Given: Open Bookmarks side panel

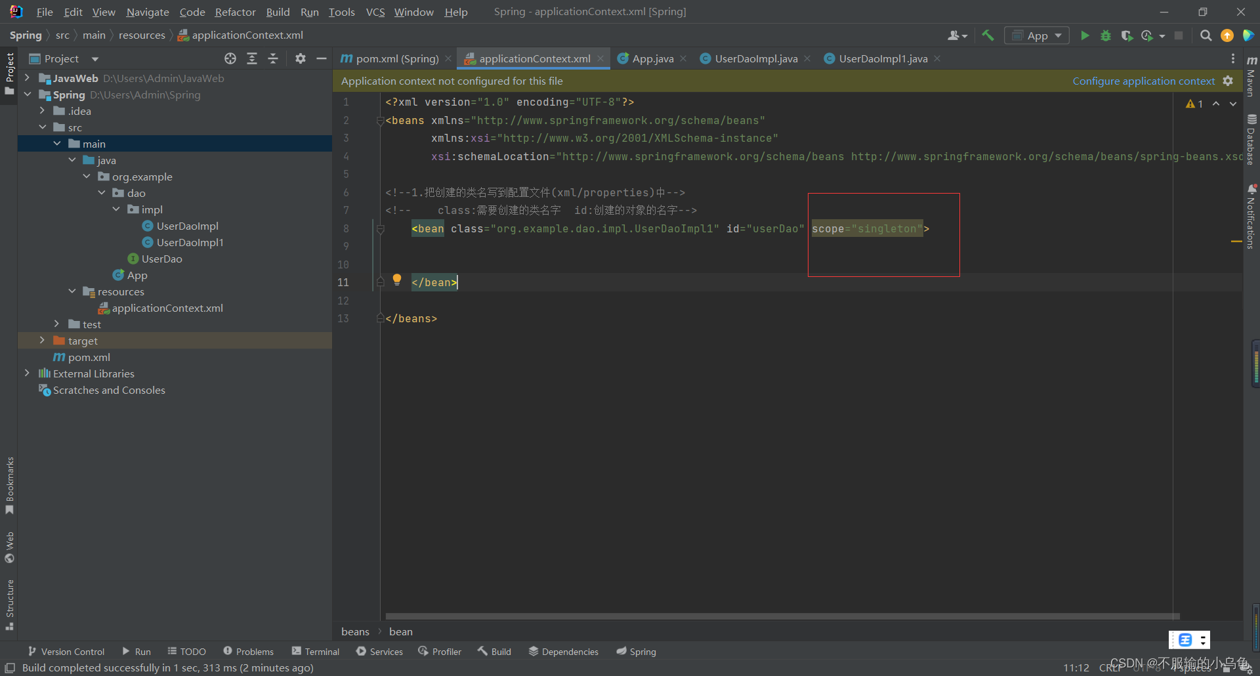Looking at the screenshot, I should click(9, 486).
